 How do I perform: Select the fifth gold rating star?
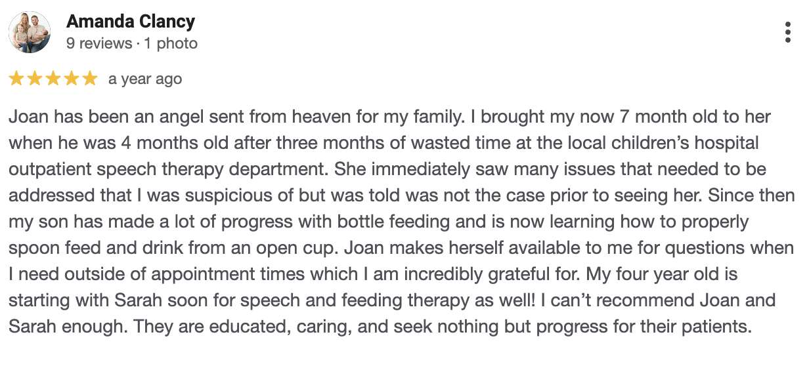click(x=90, y=79)
